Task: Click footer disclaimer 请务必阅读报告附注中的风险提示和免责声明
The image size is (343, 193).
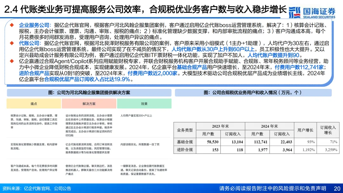Action: coord(273,189)
